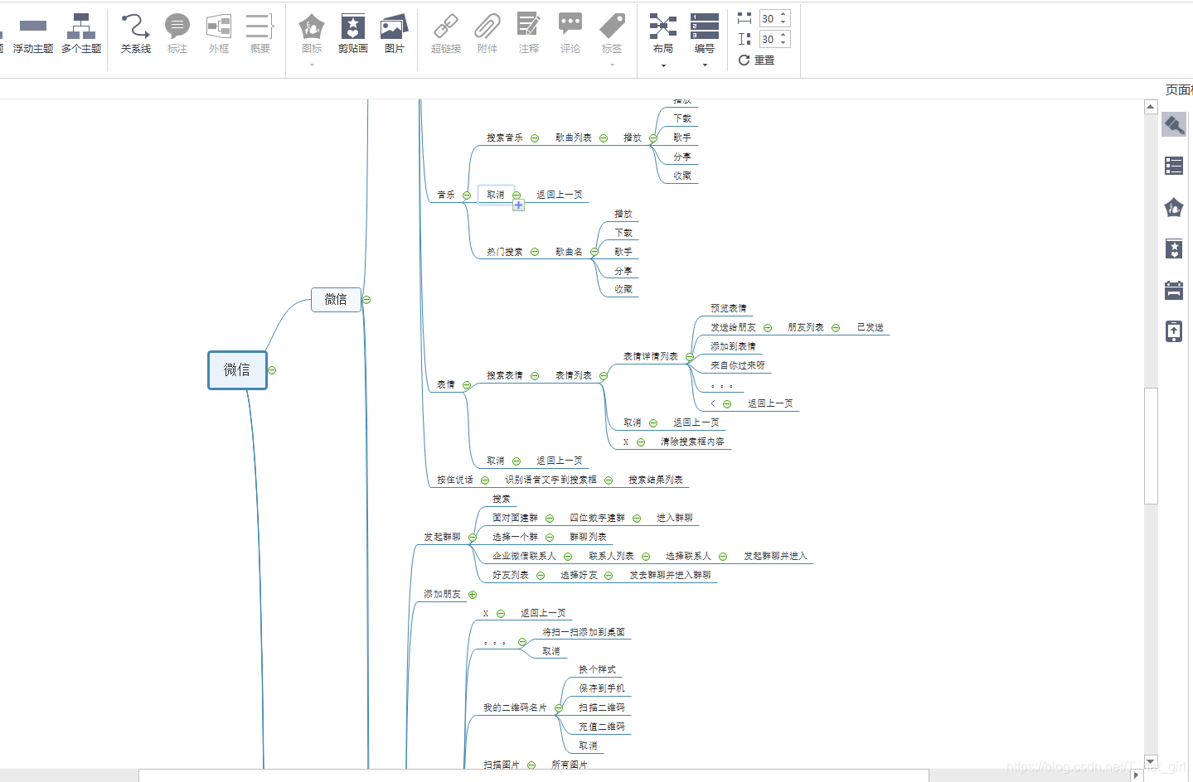Open the outline list side panel
Viewport: 1193px width, 782px height.
pos(1174,166)
